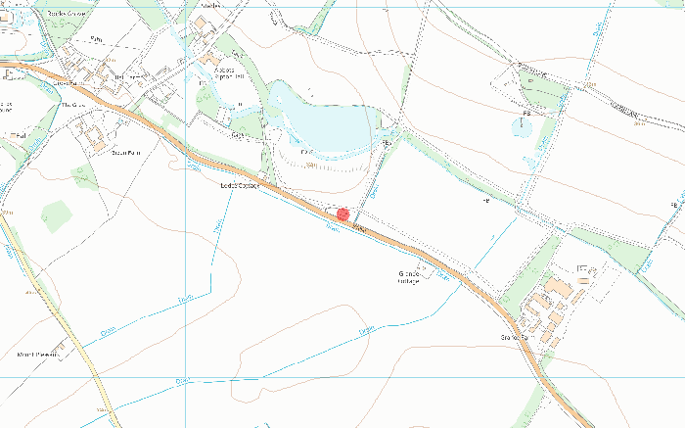Click the building beside Abbots Ripton Hall label

click(210, 59)
